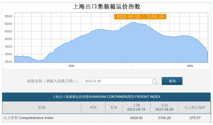This screenshot has width=213, height=125.
Task: Click the previous period value 3429.83
Action: click(x=136, y=118)
